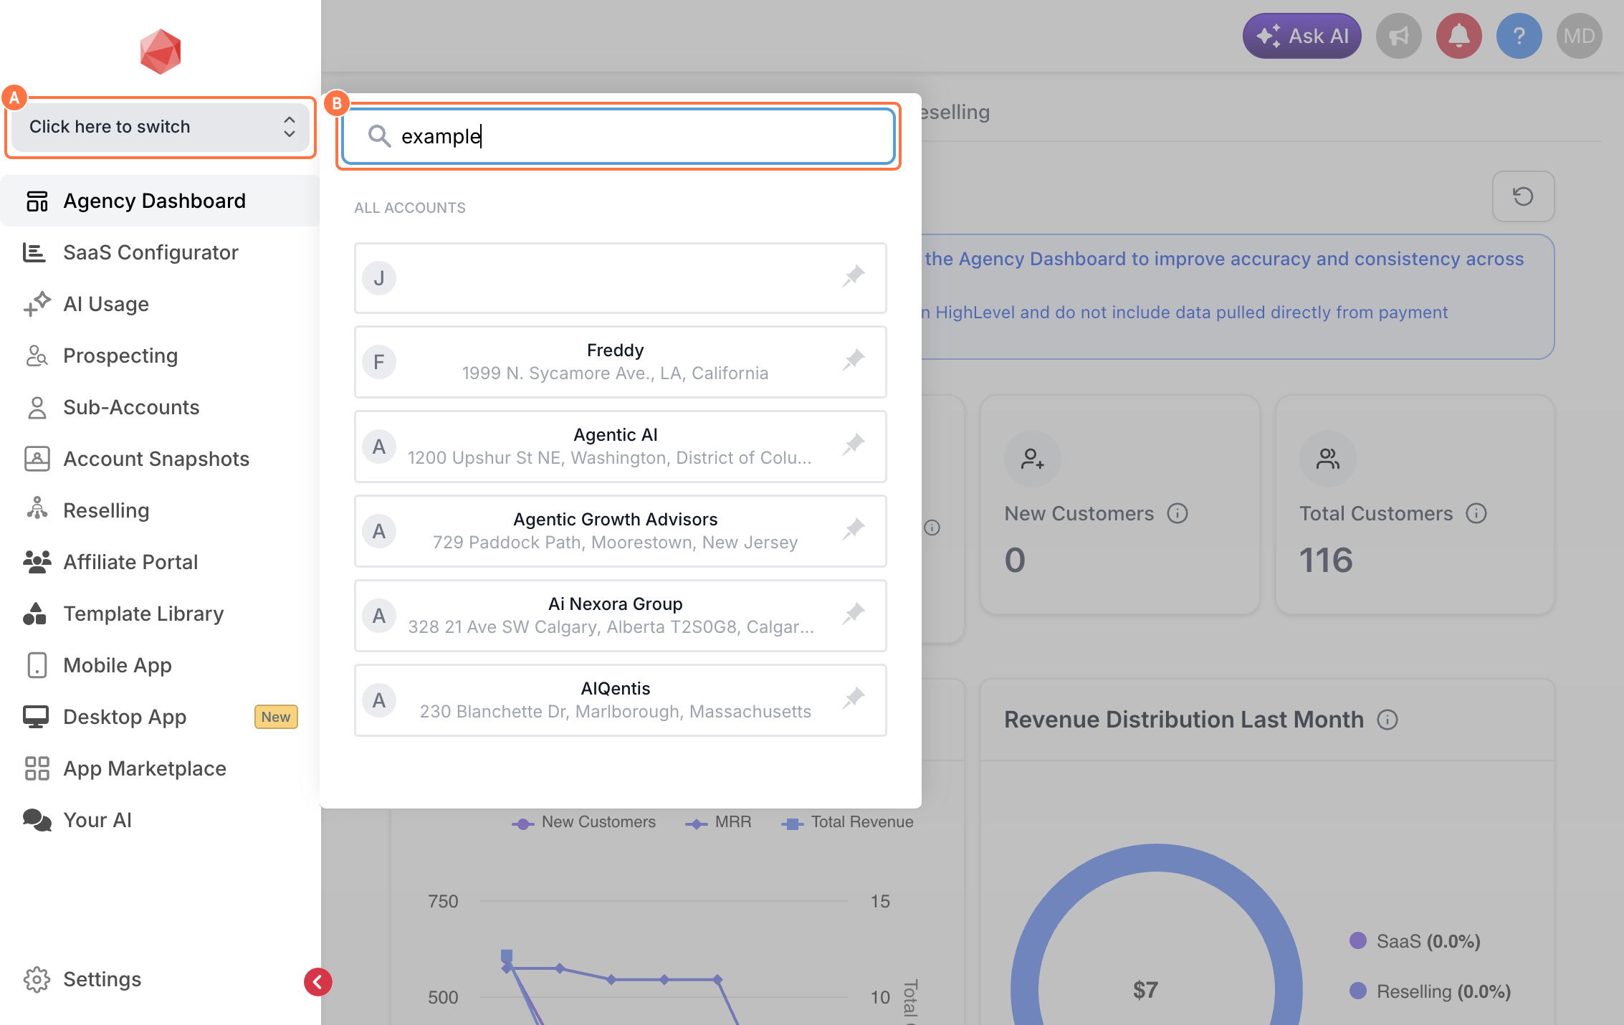1624x1025 pixels.
Task: Toggle Total Revenue series in legend
Action: (x=847, y=822)
